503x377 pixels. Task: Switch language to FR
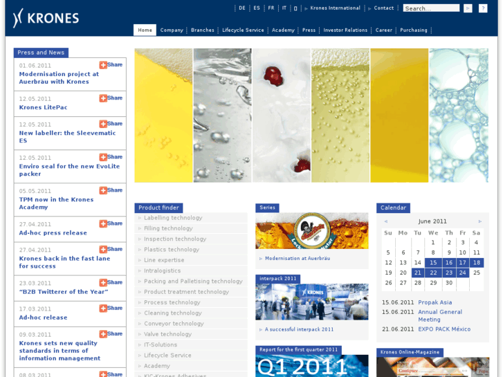271,8
